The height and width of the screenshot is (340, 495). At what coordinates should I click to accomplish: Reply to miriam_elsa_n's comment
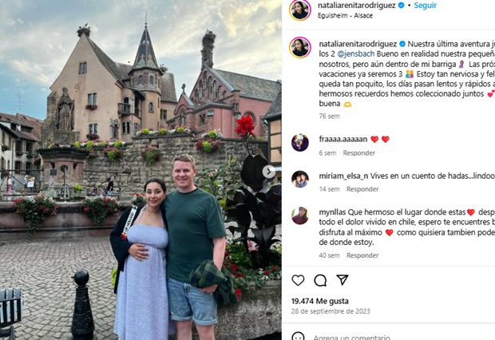coord(362,189)
